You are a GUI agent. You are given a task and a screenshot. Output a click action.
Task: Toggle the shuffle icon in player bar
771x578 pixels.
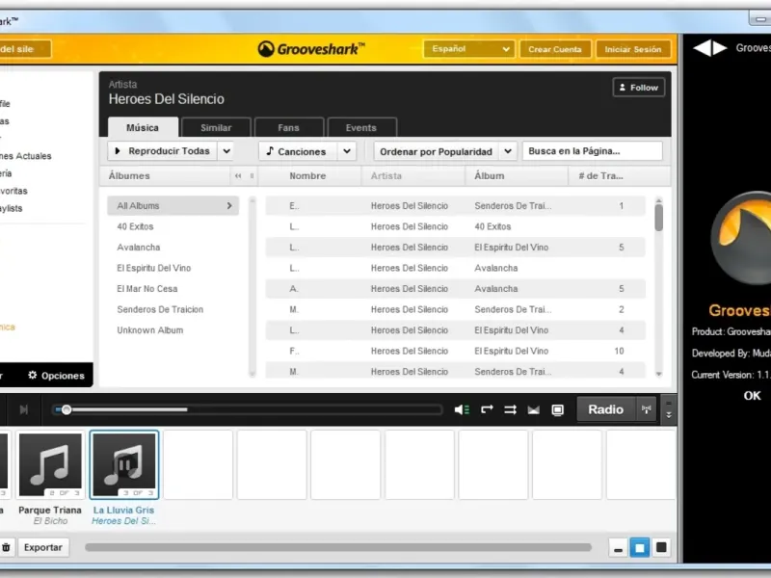(x=511, y=409)
